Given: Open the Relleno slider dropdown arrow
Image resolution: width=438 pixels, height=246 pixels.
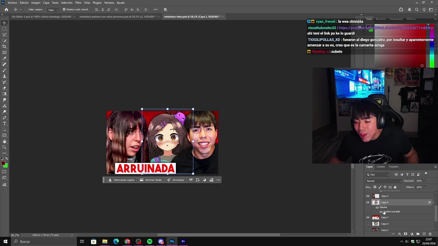Looking at the screenshot, I should 425,187.
